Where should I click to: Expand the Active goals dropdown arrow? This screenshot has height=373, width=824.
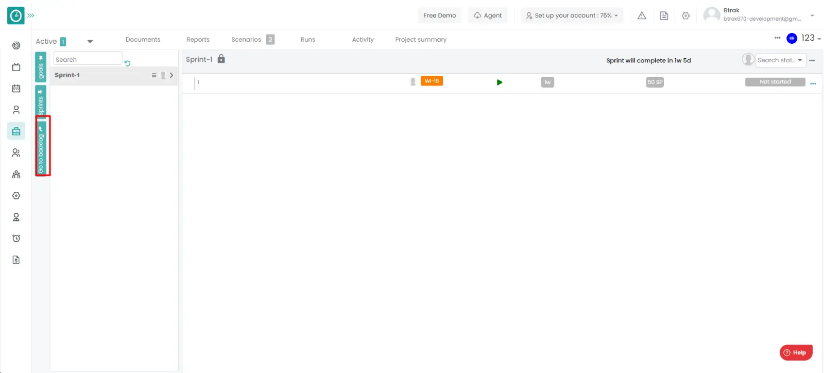pos(90,41)
